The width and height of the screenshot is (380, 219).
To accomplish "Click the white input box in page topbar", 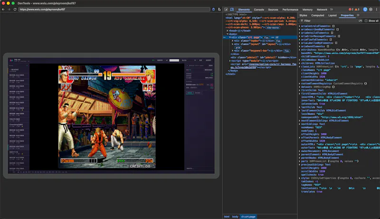I will 174,60.
